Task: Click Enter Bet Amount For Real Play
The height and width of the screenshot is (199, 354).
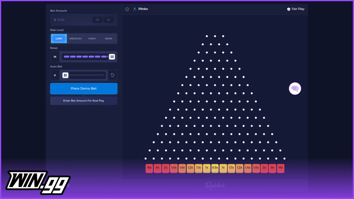Action: click(84, 101)
